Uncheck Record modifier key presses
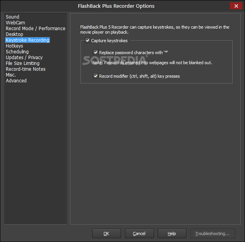This screenshot has width=245, height=242. [x=96, y=76]
